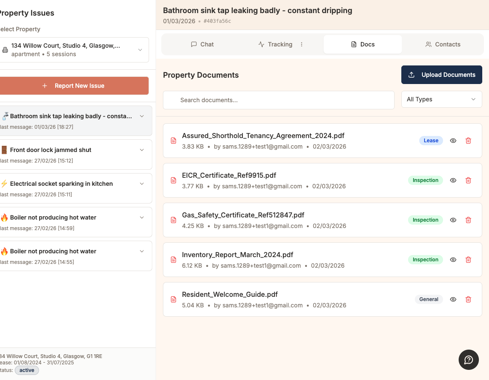Switch to the Docs tab

point(363,44)
